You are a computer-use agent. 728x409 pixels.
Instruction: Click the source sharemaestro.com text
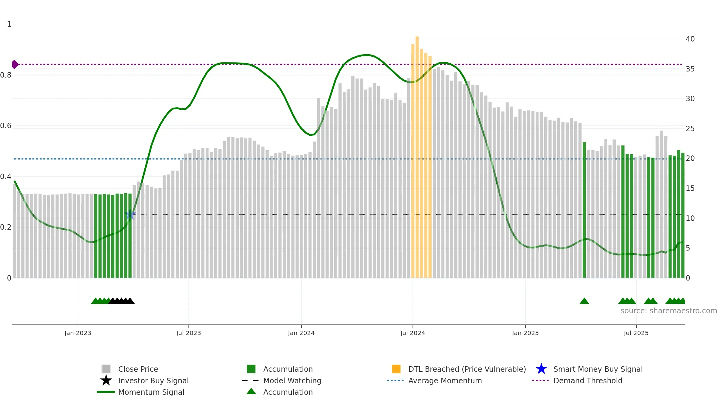(x=669, y=311)
